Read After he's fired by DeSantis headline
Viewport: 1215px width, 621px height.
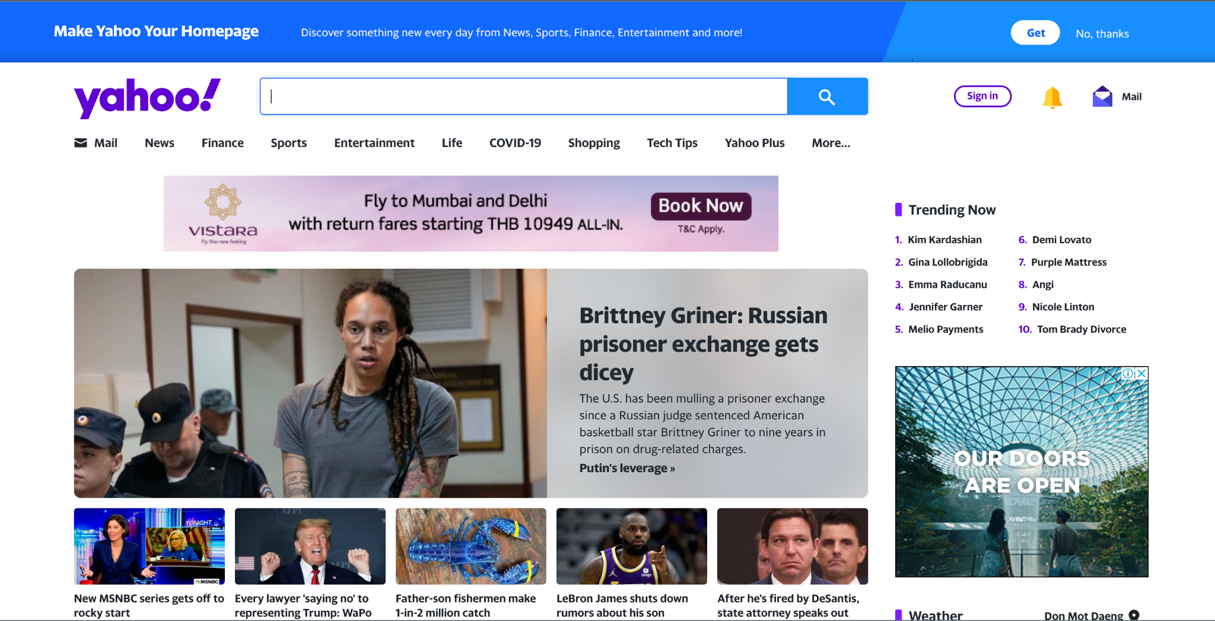pyautogui.click(x=788, y=606)
